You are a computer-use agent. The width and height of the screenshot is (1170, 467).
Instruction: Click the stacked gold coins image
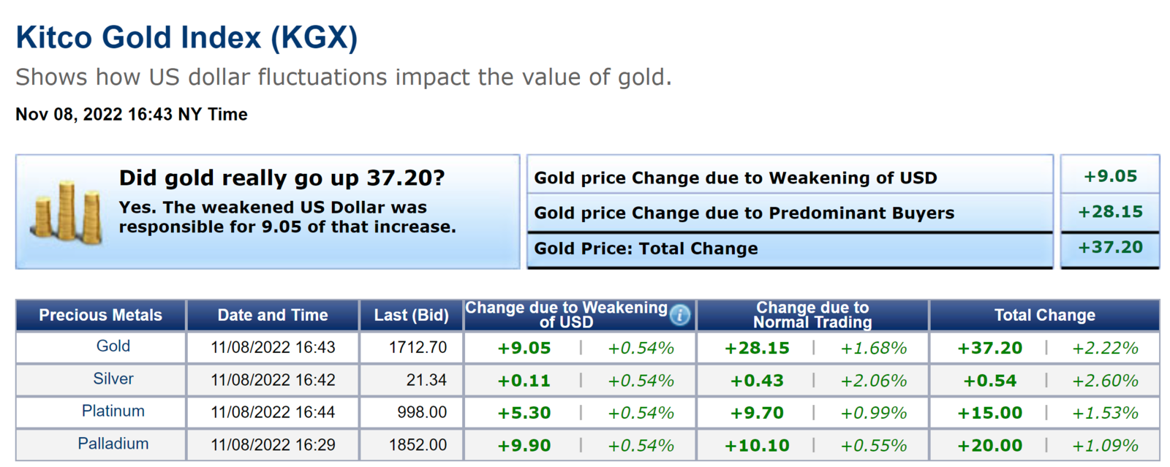[x=67, y=213]
